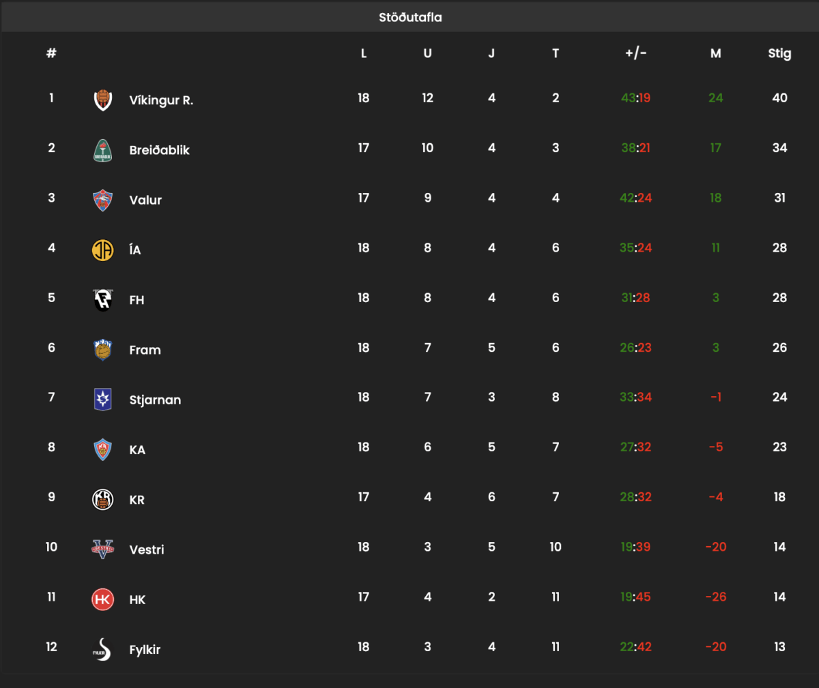Click the Fylkir team name

145,650
